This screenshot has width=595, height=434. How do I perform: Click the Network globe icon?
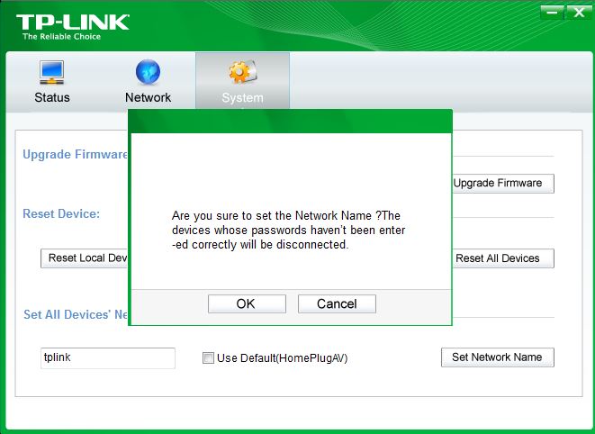pyautogui.click(x=148, y=71)
